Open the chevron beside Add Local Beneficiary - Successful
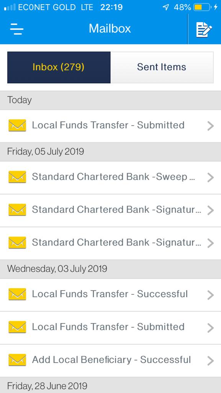Viewport: 221px width, 393px height. [211, 360]
